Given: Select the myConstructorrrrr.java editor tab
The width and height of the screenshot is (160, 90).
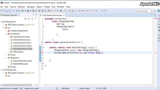Looking at the screenshot, I should point(52,15).
